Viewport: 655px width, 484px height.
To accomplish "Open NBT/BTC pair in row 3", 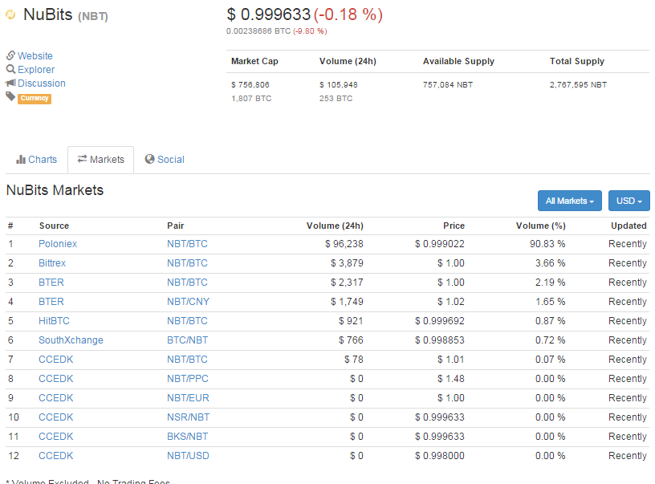I will 187,283.
